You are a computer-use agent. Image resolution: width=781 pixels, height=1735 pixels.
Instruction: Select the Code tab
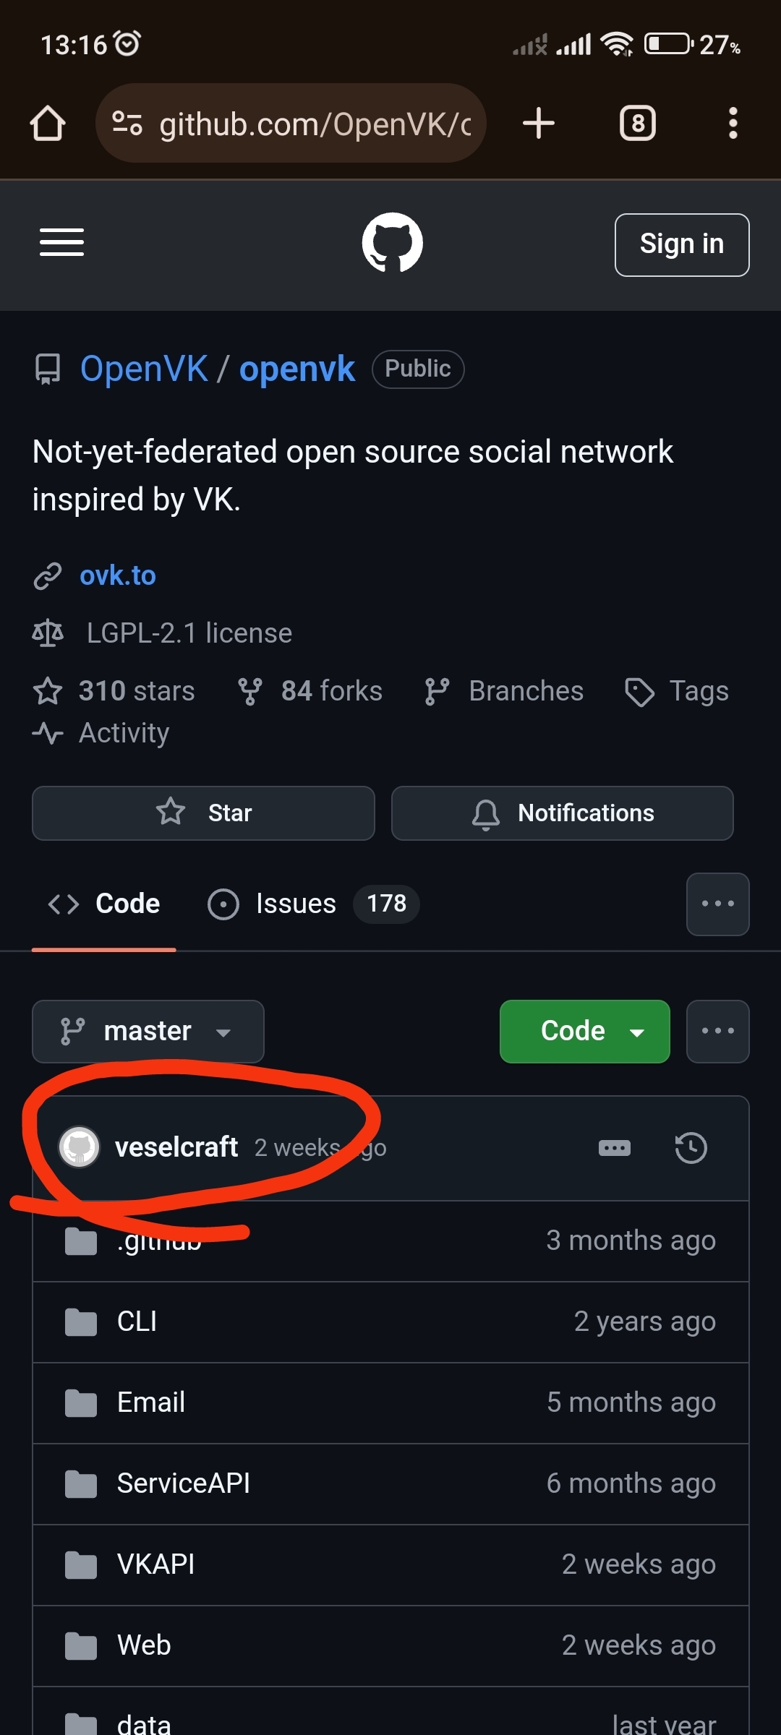(x=105, y=904)
